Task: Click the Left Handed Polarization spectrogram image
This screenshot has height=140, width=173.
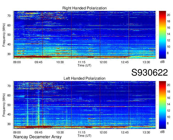Action: (x=84, y=105)
